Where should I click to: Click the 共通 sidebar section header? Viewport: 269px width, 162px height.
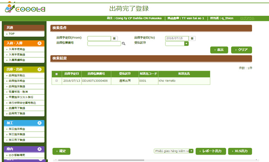pyautogui.click(x=24, y=28)
